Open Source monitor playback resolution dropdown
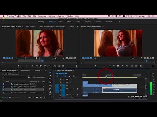157x117 pixels. 57,58
